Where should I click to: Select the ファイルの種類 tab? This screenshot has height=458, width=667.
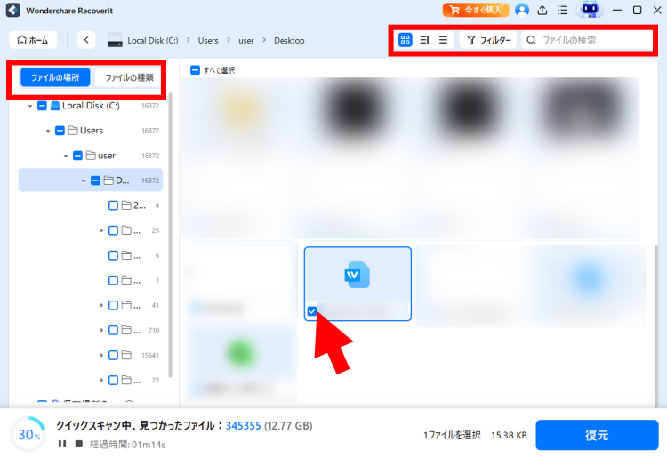point(129,77)
